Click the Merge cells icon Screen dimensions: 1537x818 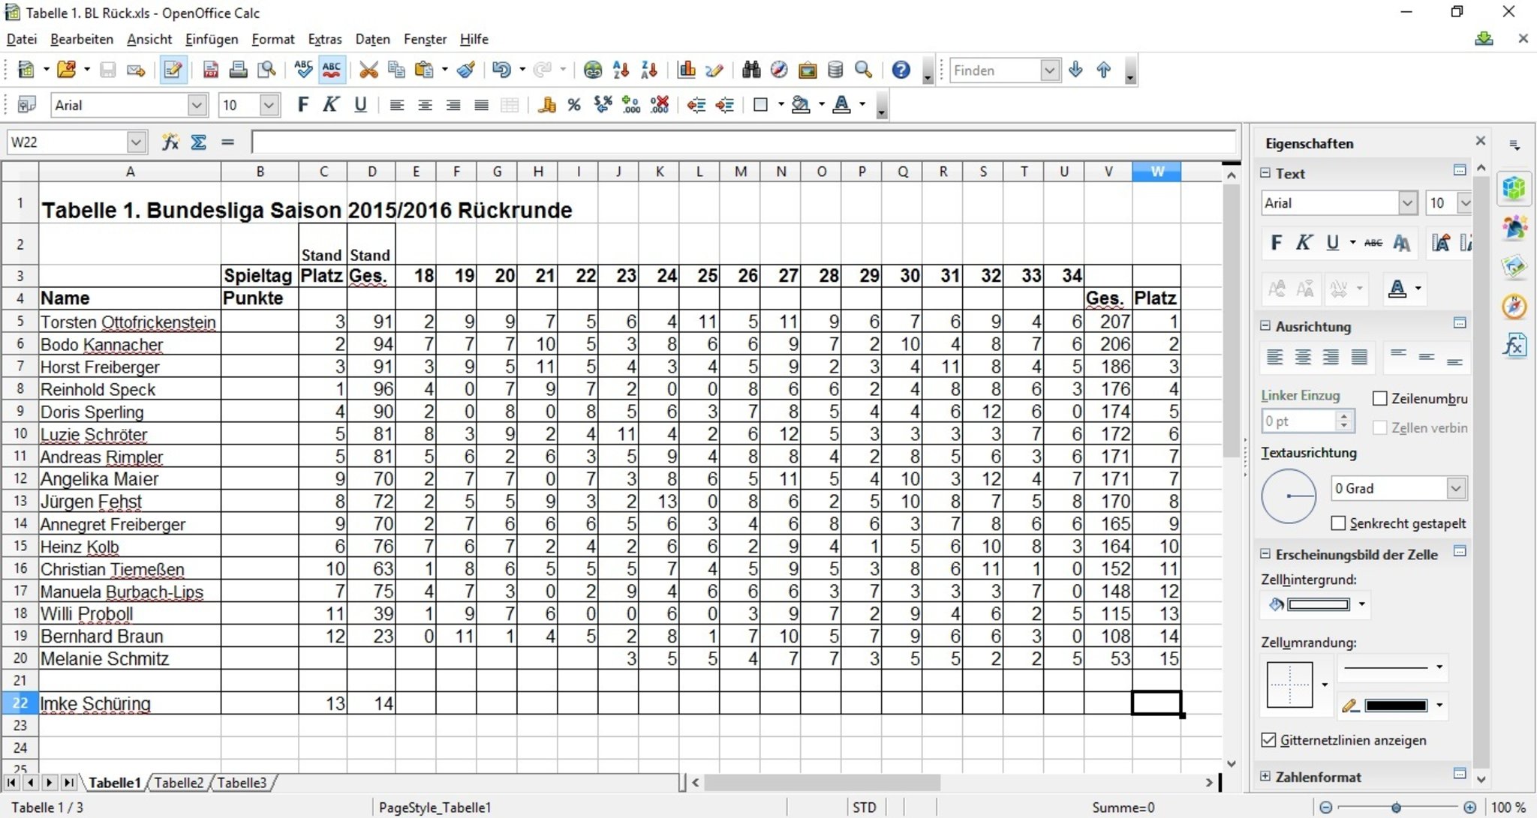point(510,105)
